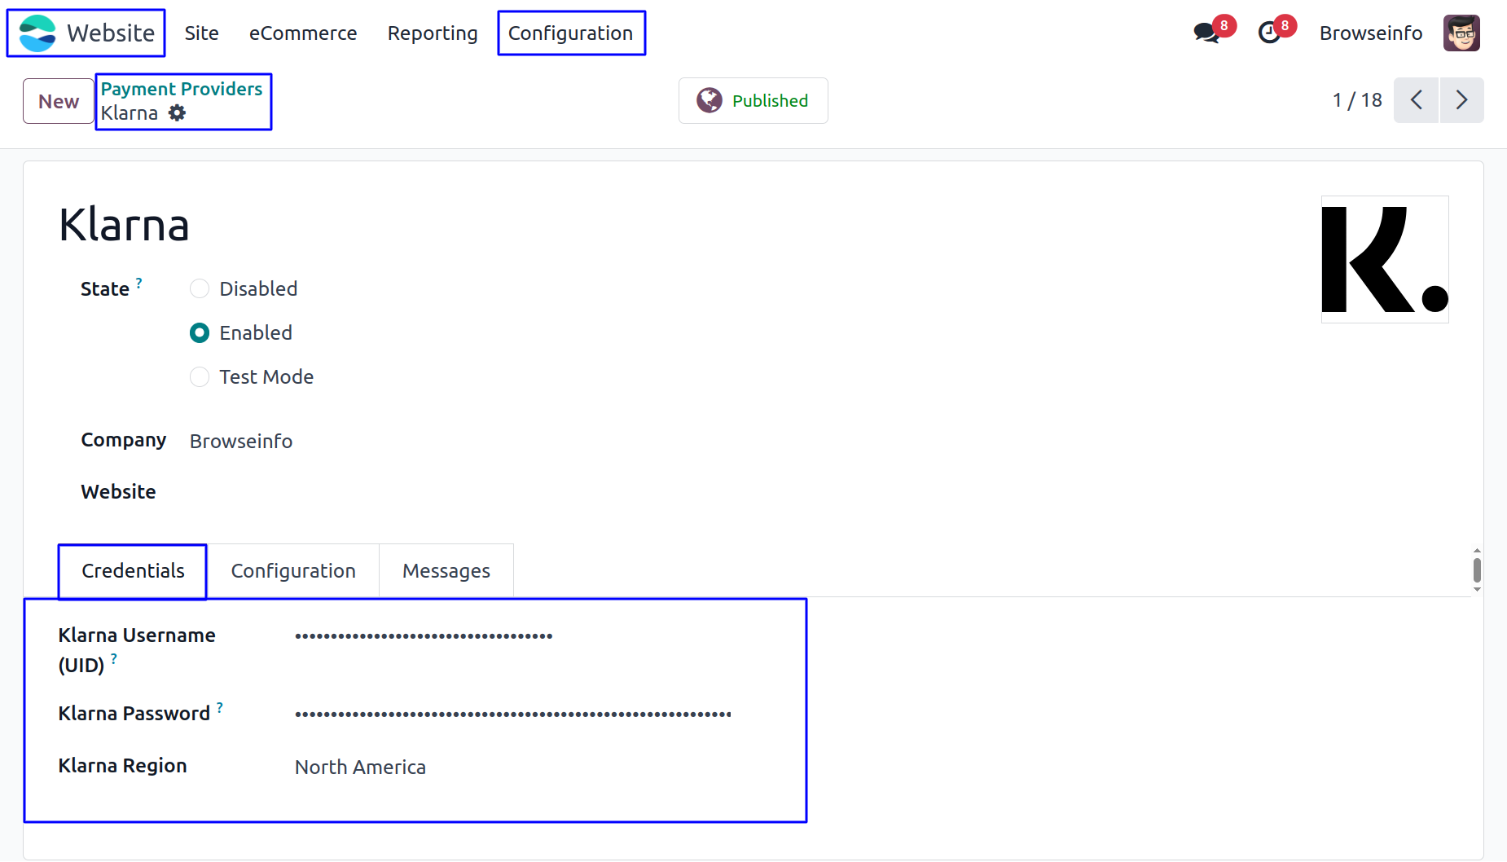1507x862 pixels.
Task: Select the Enabled state radio button
Action: (200, 333)
